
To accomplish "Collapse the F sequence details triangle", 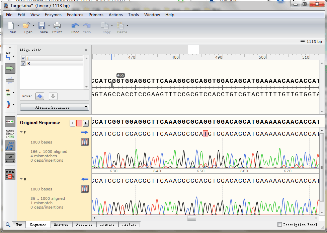I will click(x=21, y=132).
